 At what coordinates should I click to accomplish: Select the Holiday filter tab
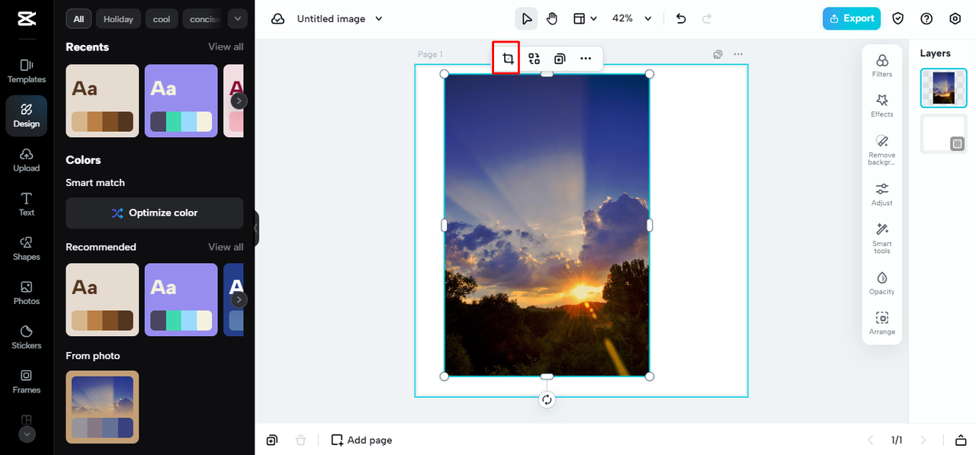(x=118, y=19)
